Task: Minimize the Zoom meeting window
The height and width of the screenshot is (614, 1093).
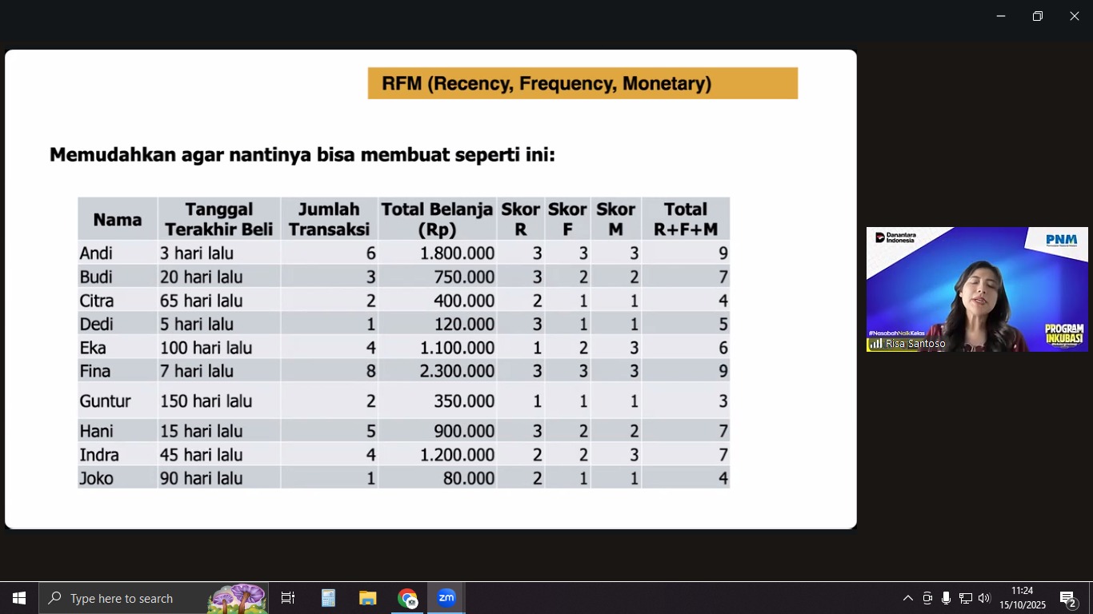Action: pyautogui.click(x=1000, y=16)
